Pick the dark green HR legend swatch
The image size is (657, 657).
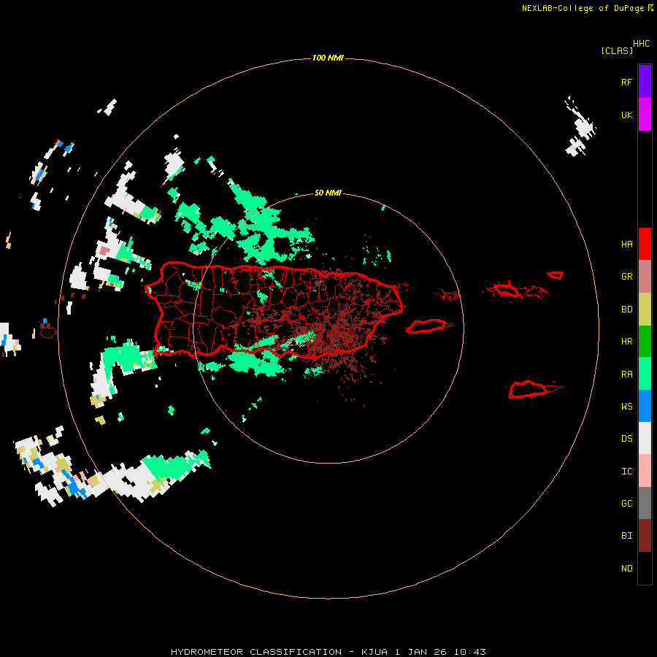[645, 342]
